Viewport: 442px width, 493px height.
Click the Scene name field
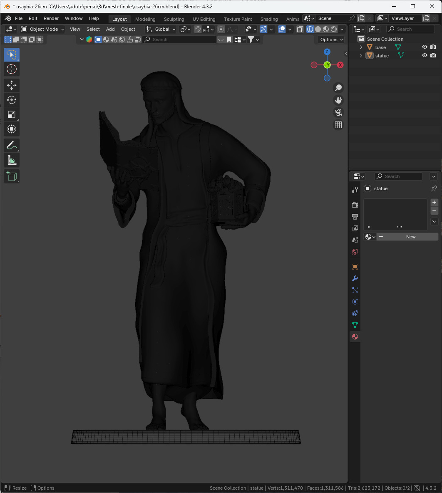[x=332, y=19]
